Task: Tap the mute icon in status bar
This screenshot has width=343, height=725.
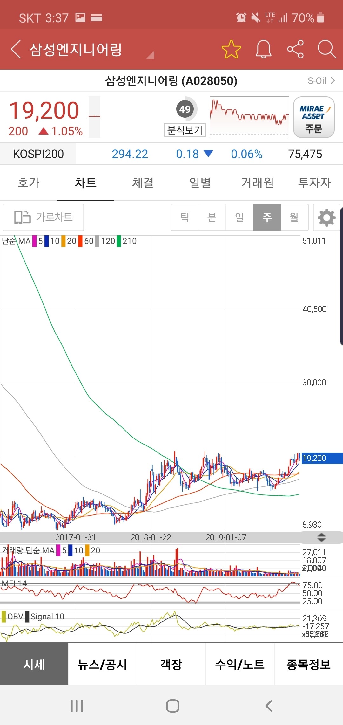Action: tap(256, 17)
